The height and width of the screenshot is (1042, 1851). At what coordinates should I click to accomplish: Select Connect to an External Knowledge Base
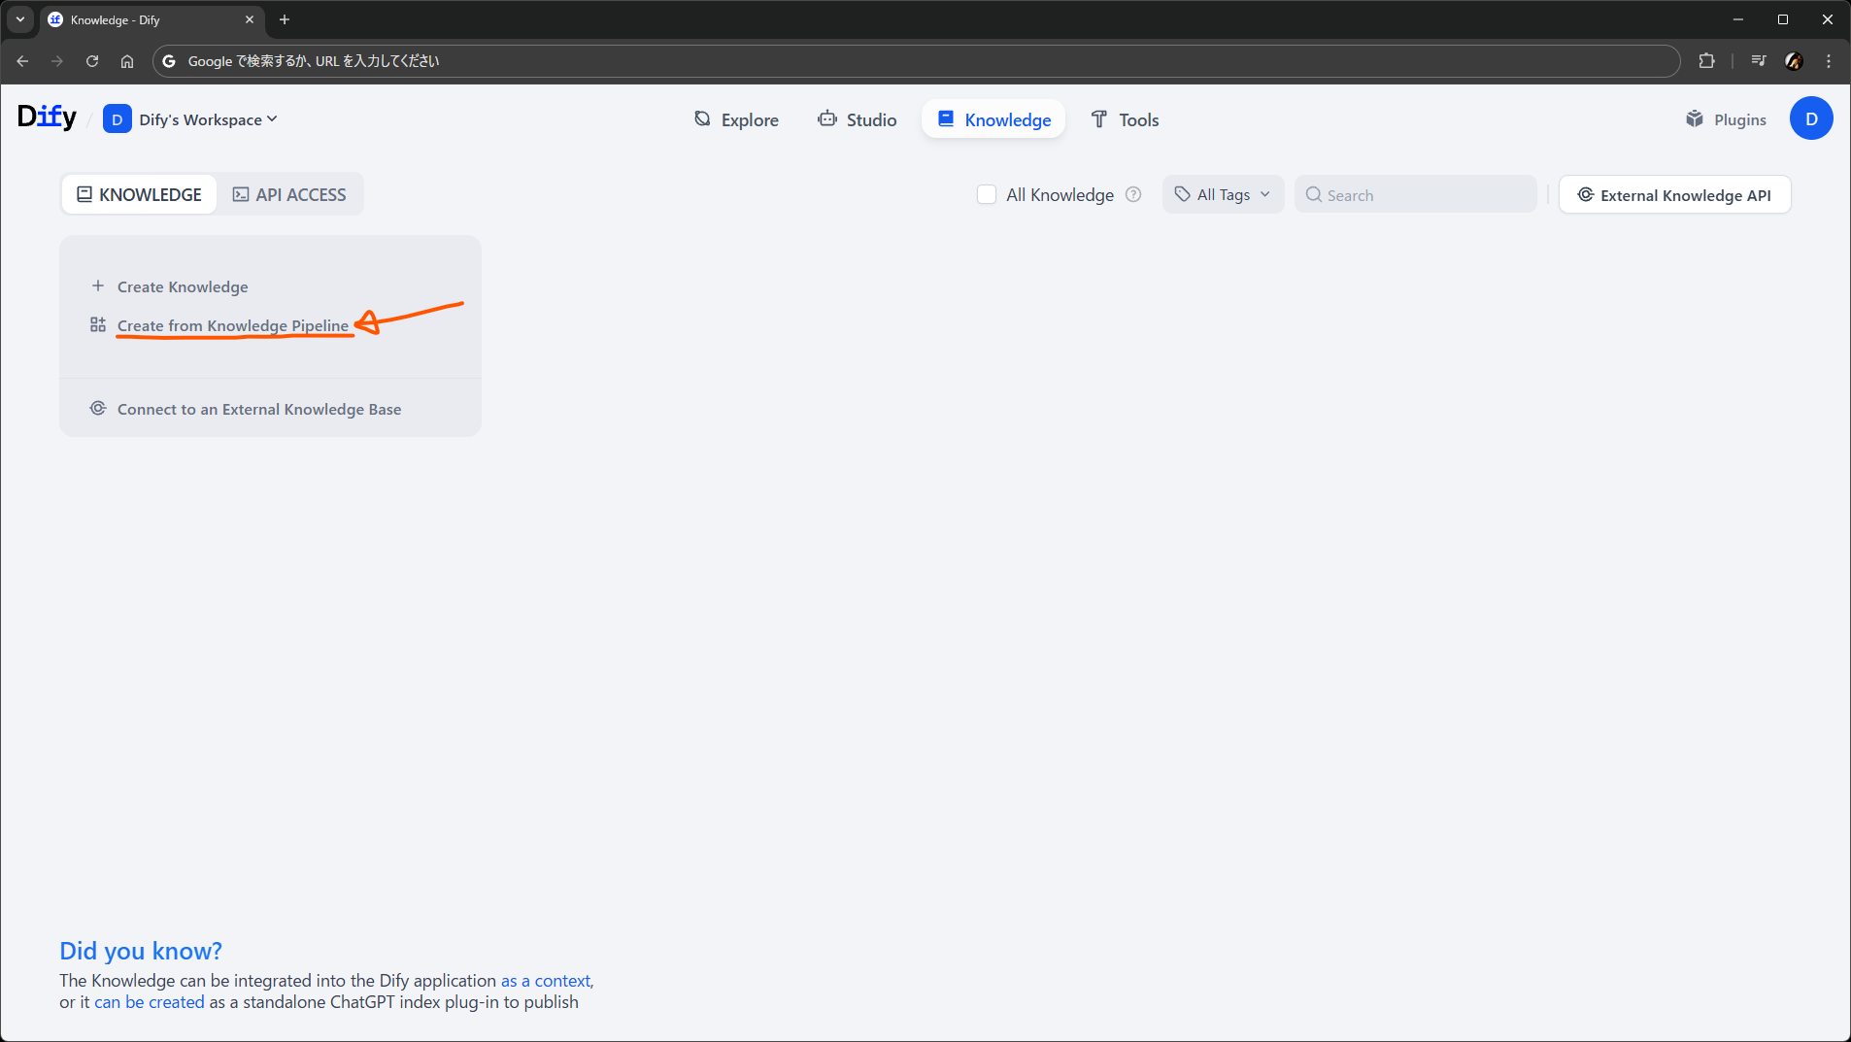258,409
